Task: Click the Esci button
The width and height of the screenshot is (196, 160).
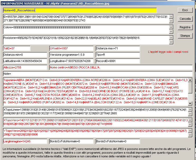Action: pos(185,10)
